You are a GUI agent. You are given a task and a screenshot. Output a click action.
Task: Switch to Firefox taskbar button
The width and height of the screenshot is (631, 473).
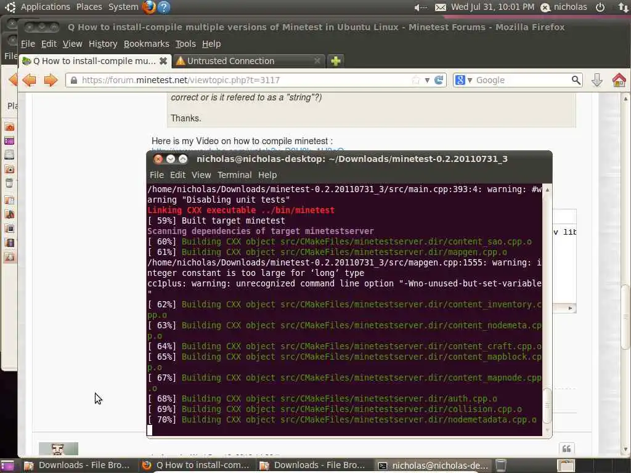(196, 466)
